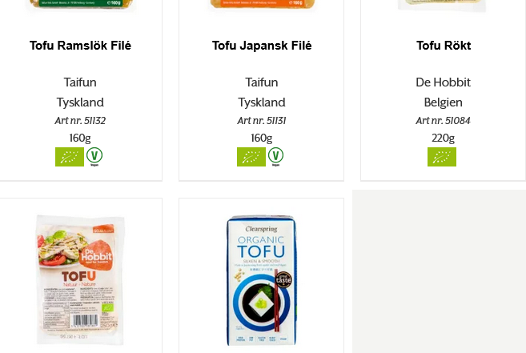Click Taifun brand under Tofu Japansk Filé
Viewport: 526px width, 353px height.
[x=262, y=82]
